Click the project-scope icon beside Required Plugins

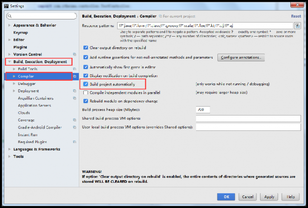click(x=74, y=142)
